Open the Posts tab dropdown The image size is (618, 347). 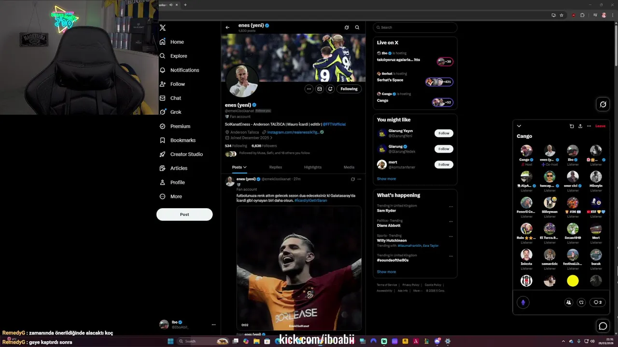pyautogui.click(x=239, y=167)
